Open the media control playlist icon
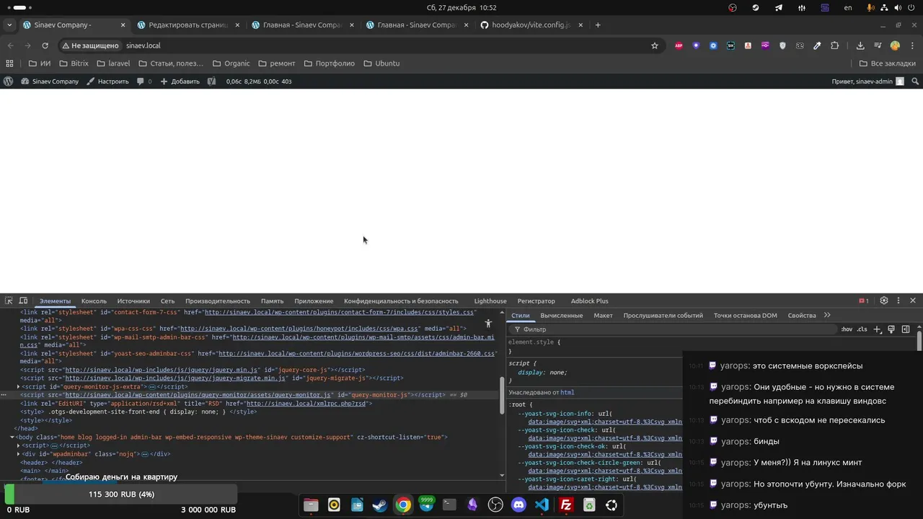 click(878, 45)
